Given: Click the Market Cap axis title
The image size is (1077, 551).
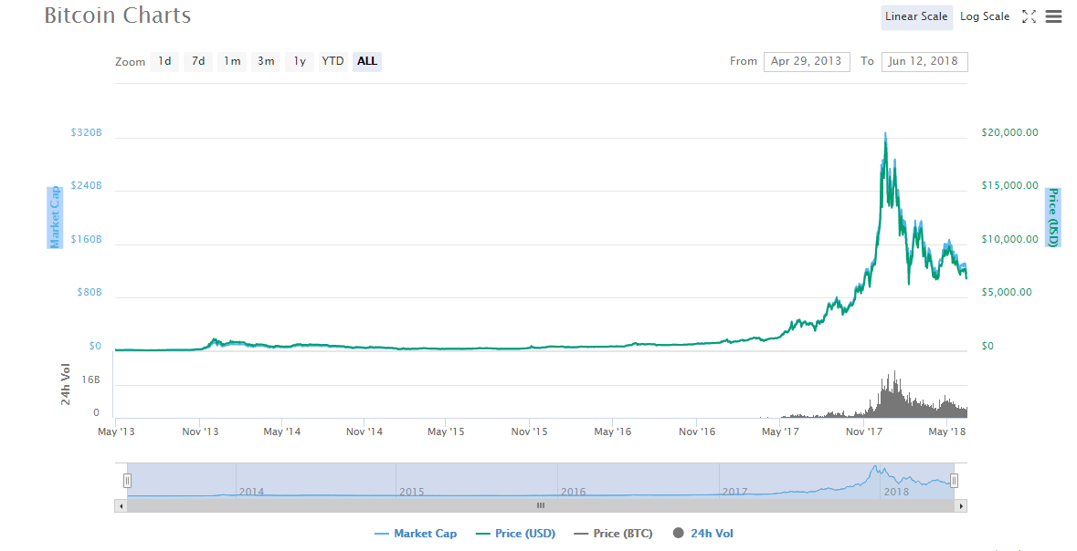Looking at the screenshot, I should 54,217.
